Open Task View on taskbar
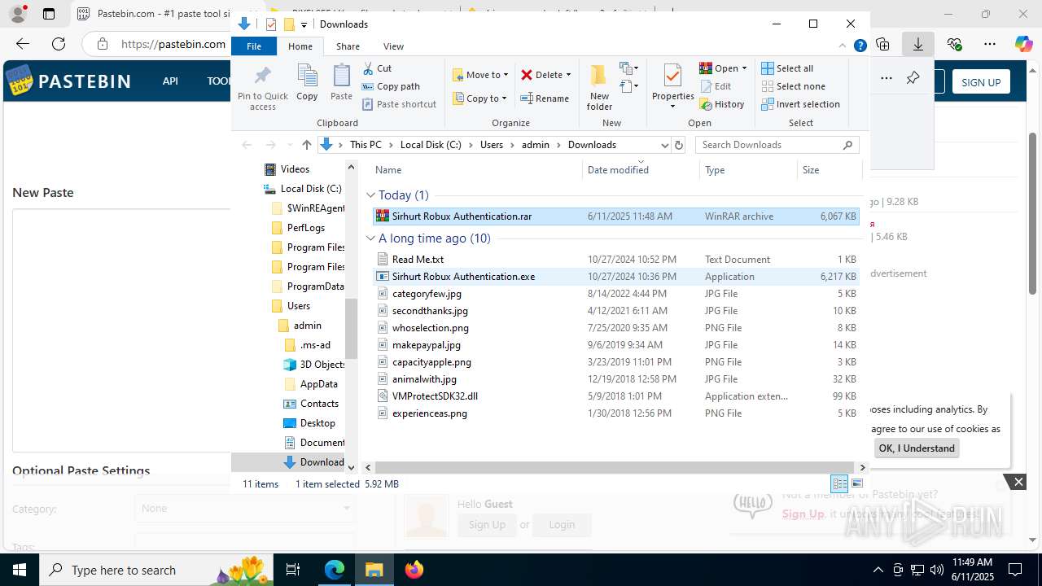 (x=294, y=570)
